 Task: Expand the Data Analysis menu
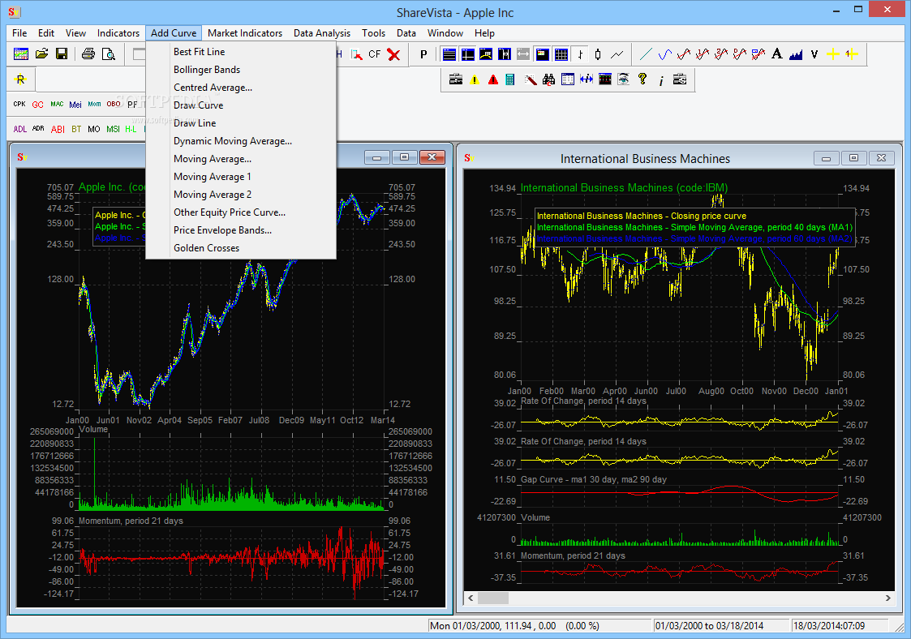(321, 33)
